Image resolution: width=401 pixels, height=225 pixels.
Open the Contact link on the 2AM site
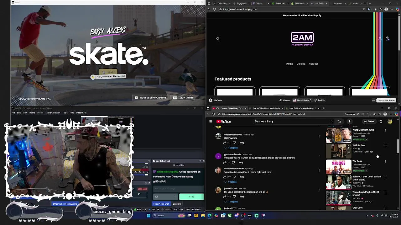click(313, 64)
